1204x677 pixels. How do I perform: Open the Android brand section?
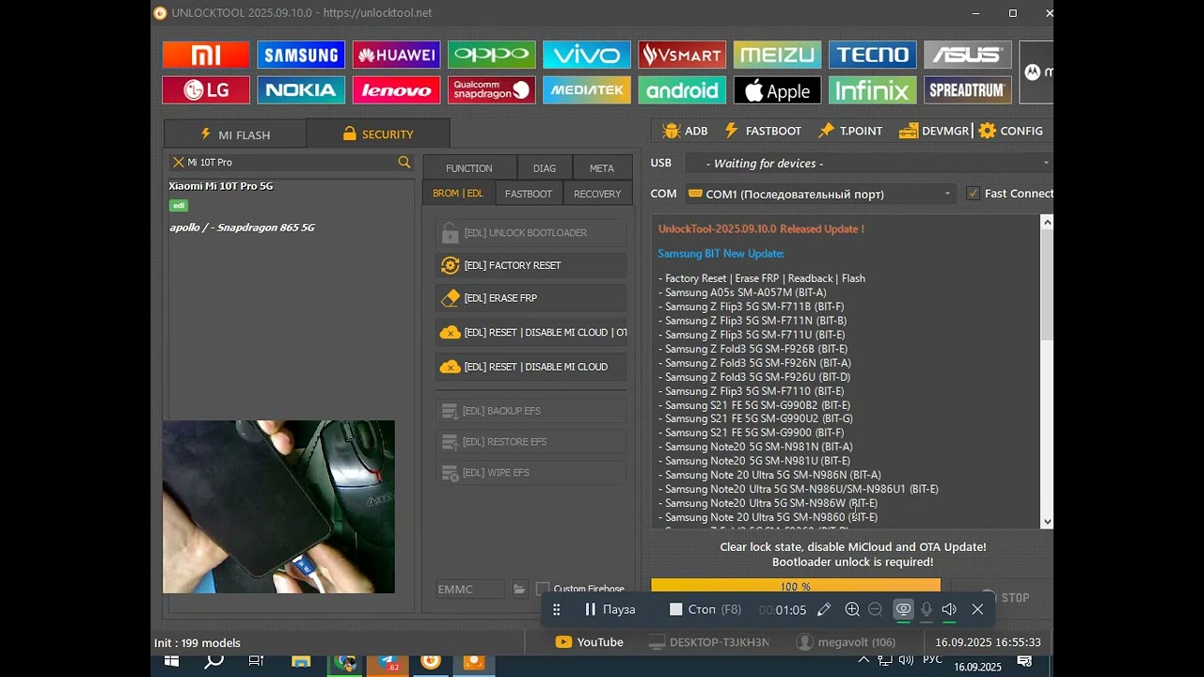click(682, 90)
